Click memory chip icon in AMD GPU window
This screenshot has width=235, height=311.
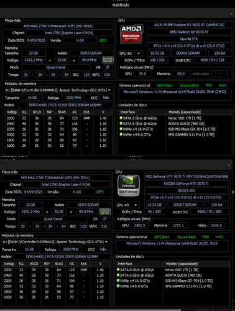tap(108, 60)
